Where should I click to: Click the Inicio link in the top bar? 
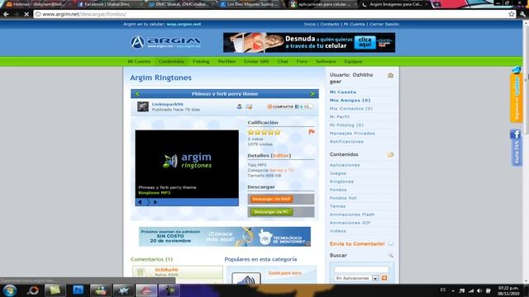[x=310, y=24]
